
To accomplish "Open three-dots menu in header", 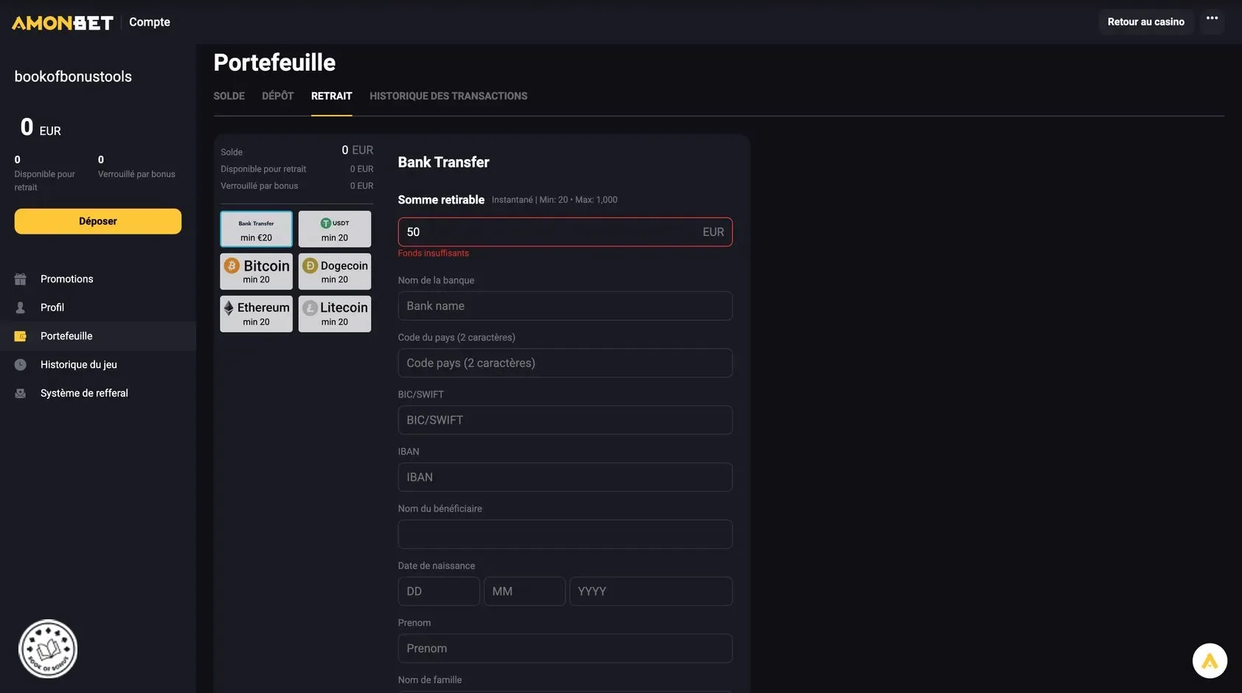I will [1212, 19].
